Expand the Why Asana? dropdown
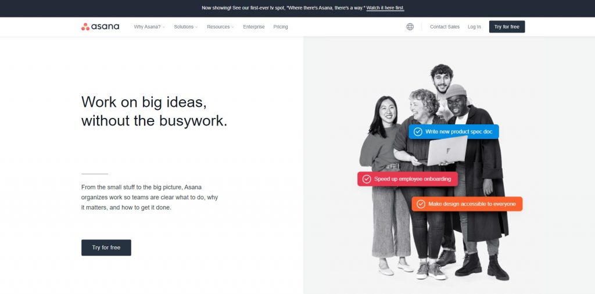This screenshot has height=294, width=595. (x=149, y=27)
